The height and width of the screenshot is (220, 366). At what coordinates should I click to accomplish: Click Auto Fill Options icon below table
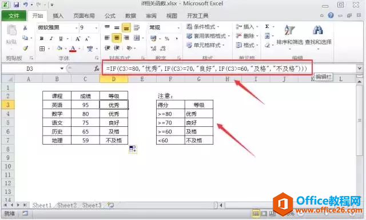pyautogui.click(x=133, y=149)
